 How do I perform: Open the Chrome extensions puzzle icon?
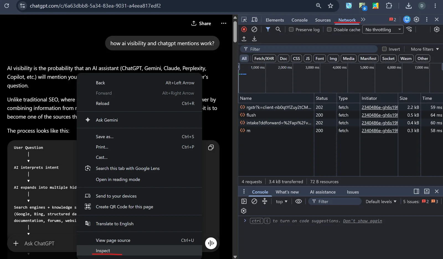coord(389,6)
